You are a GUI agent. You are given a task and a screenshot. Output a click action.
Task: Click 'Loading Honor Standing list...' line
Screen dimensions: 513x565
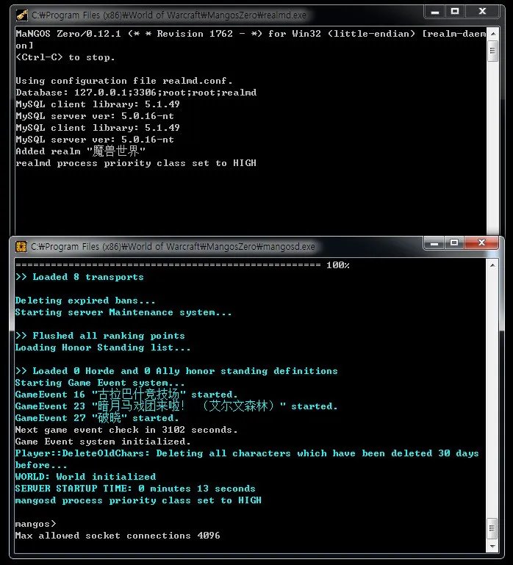pyautogui.click(x=103, y=348)
